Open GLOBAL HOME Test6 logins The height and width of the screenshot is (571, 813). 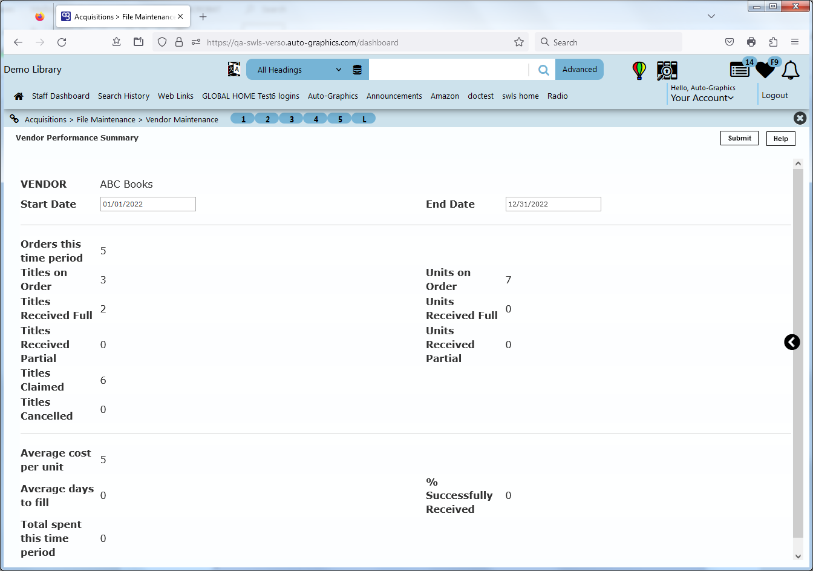(250, 96)
